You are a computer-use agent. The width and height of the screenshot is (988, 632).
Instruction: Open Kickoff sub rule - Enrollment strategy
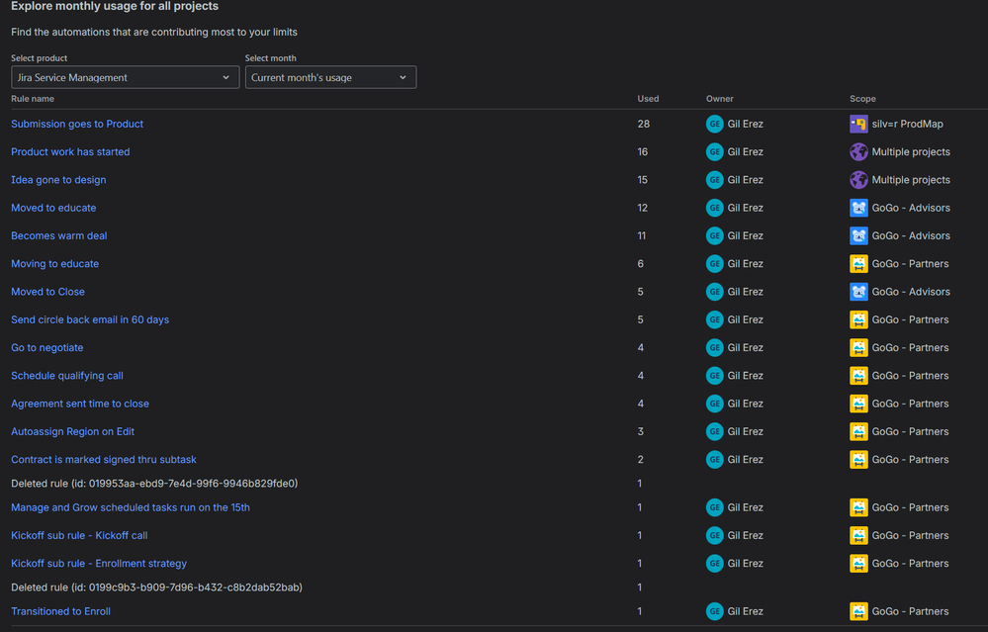(x=99, y=564)
